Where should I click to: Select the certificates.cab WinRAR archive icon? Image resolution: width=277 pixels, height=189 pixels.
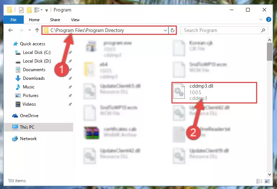[91, 133]
